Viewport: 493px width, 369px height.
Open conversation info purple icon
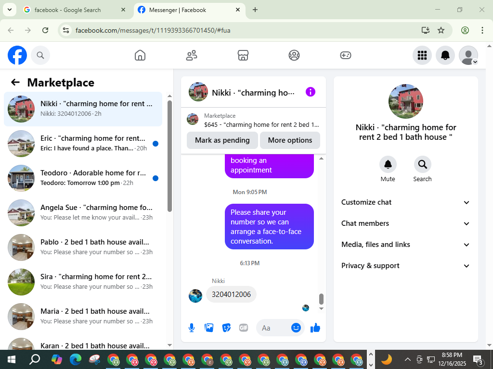(x=311, y=92)
